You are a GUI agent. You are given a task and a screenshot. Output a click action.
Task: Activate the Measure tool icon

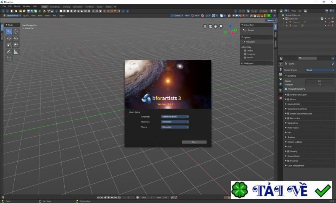point(16,52)
